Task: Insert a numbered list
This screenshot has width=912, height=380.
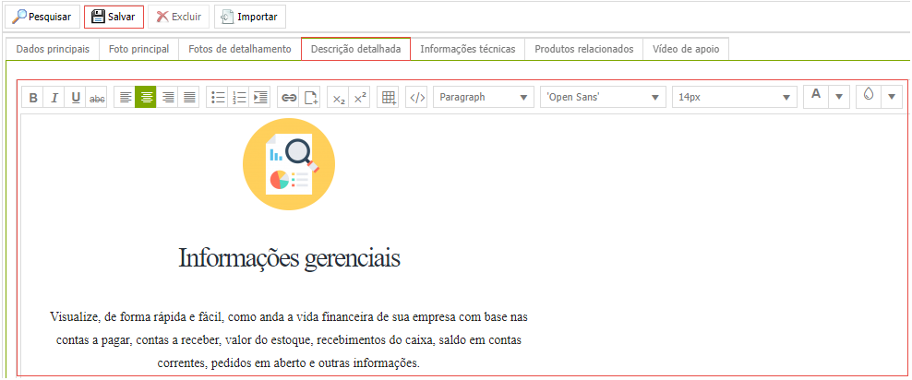Action: pos(239,98)
